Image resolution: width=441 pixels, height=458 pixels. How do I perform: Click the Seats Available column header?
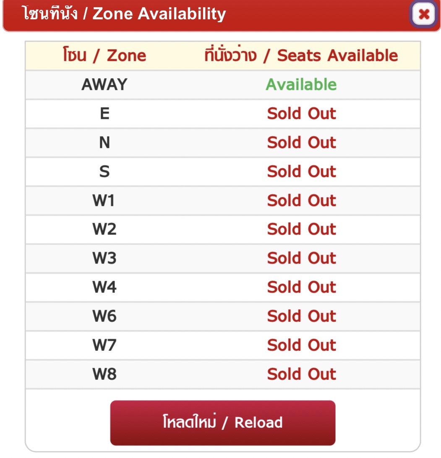click(x=301, y=55)
